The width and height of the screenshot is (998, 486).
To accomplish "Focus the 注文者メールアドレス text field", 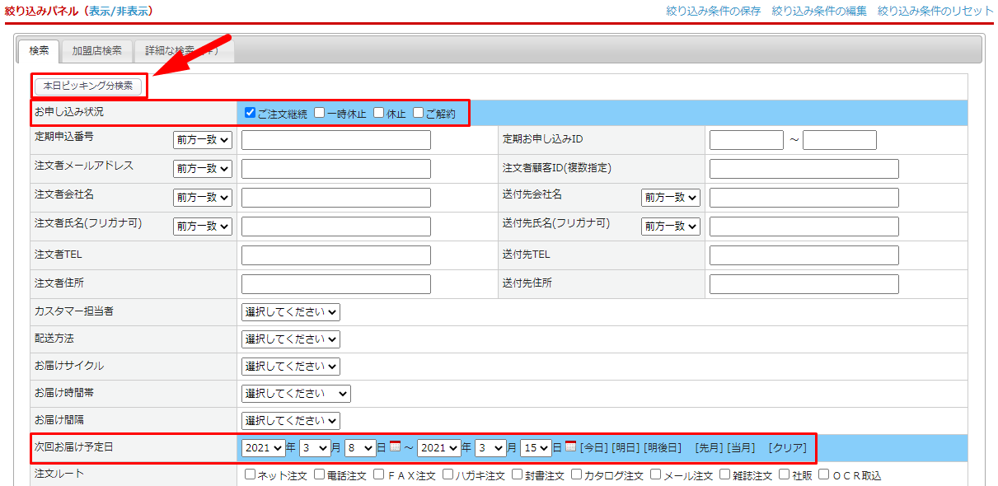I will (335, 169).
